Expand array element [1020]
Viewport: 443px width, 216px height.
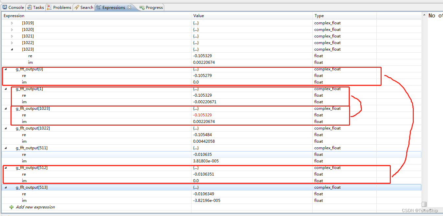[x=12, y=30]
